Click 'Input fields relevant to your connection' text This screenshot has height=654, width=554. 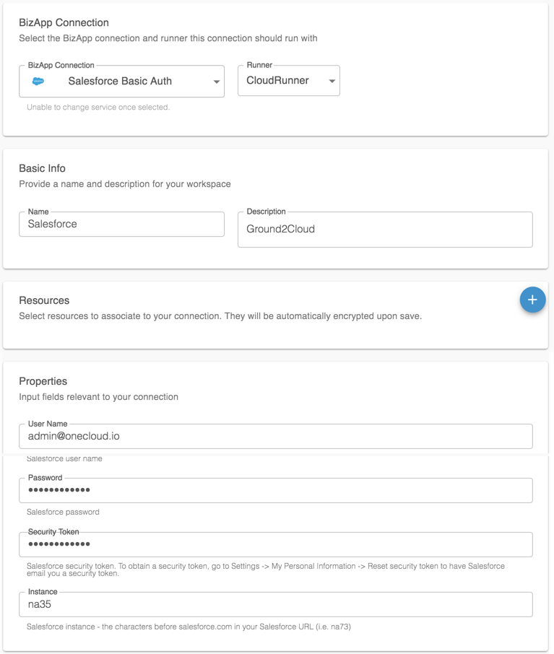[x=98, y=396]
